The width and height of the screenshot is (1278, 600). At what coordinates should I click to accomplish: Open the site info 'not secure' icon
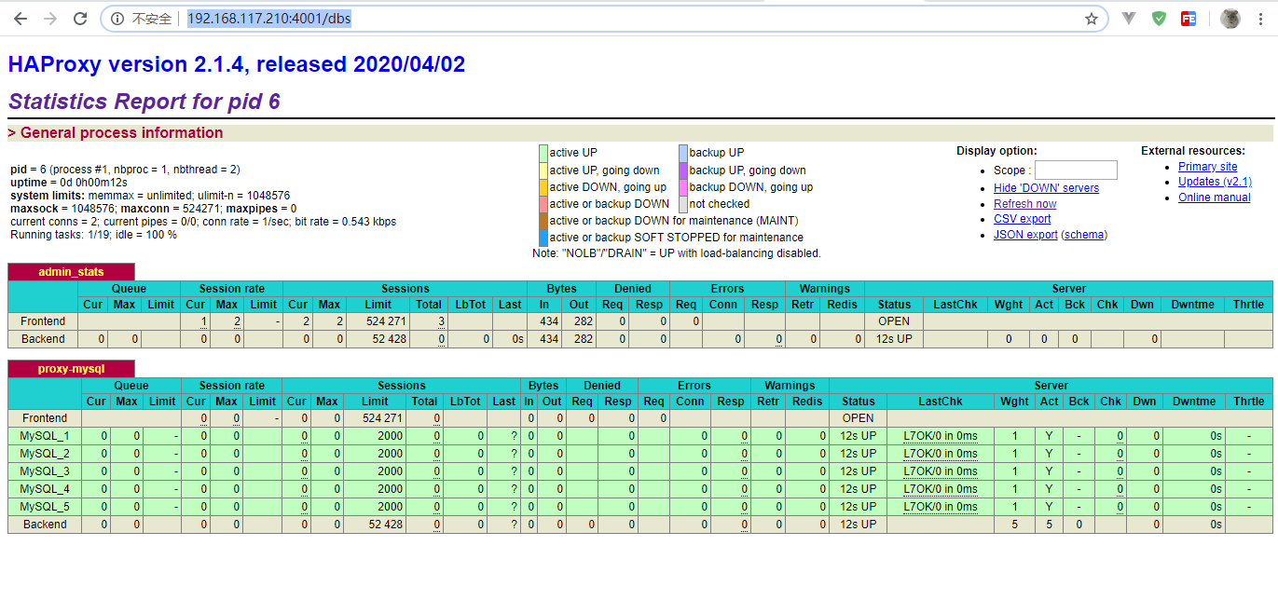[x=117, y=19]
